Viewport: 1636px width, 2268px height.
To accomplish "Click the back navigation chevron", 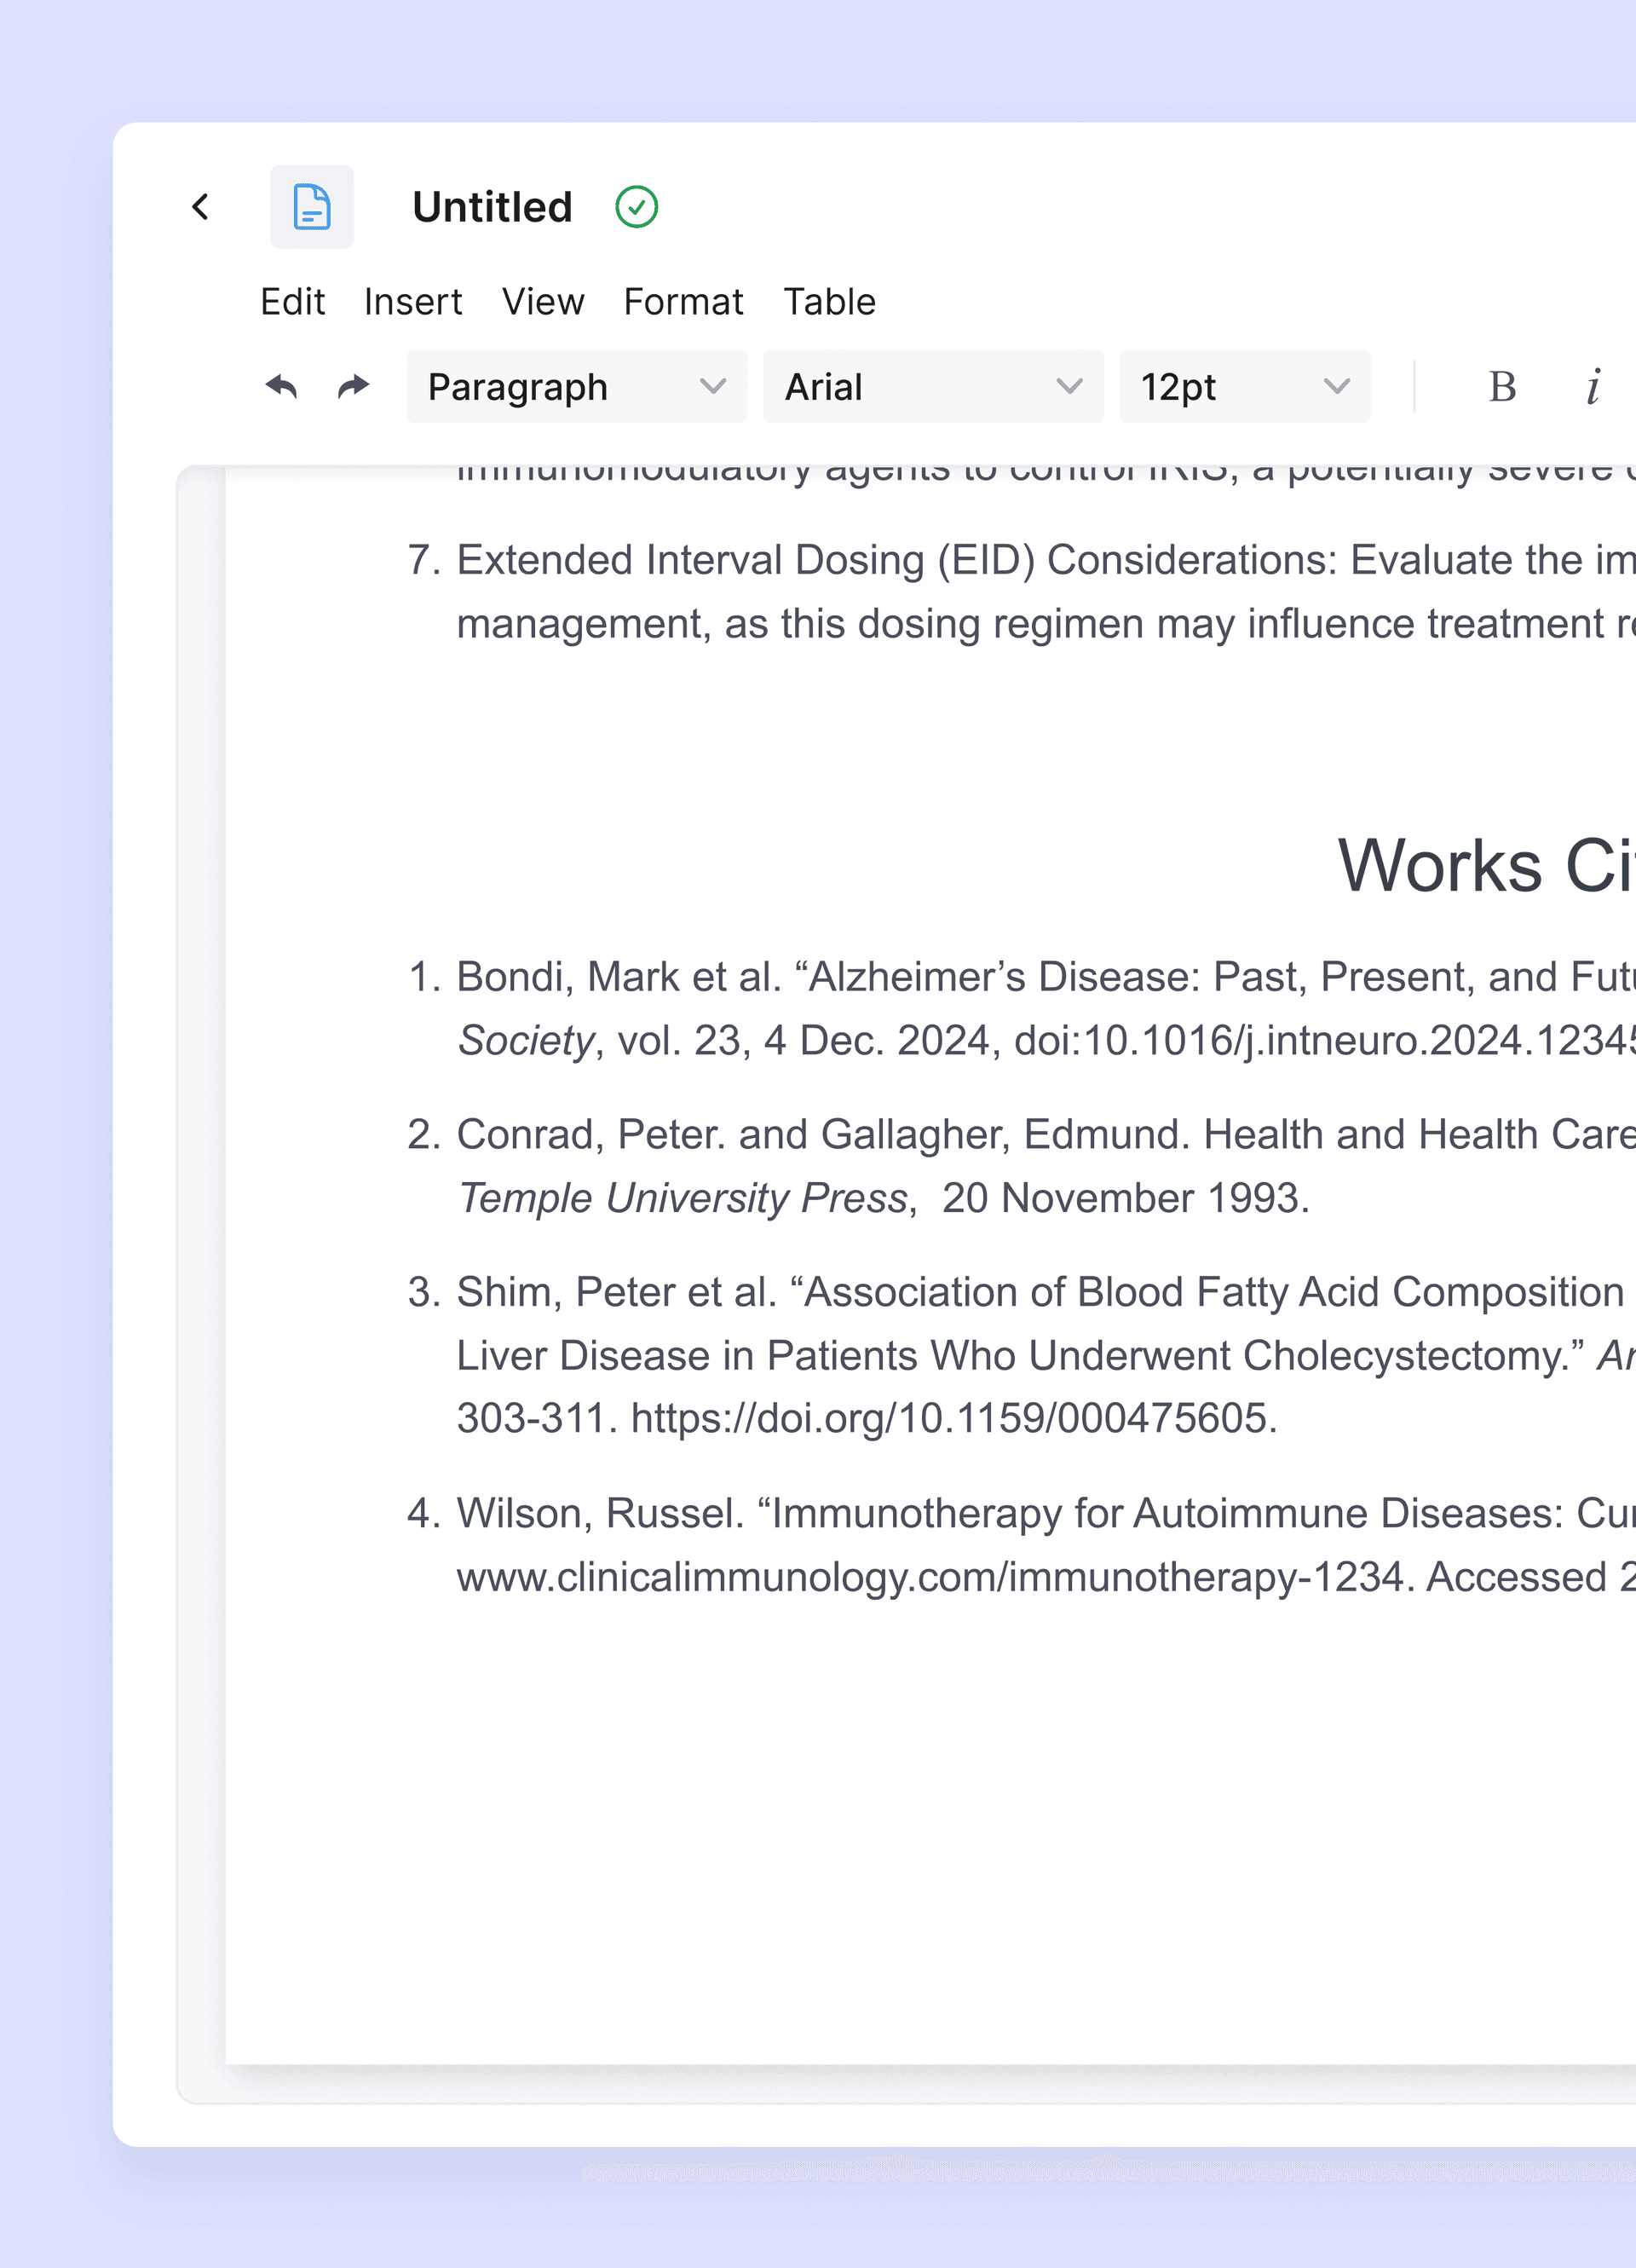I will click(201, 207).
